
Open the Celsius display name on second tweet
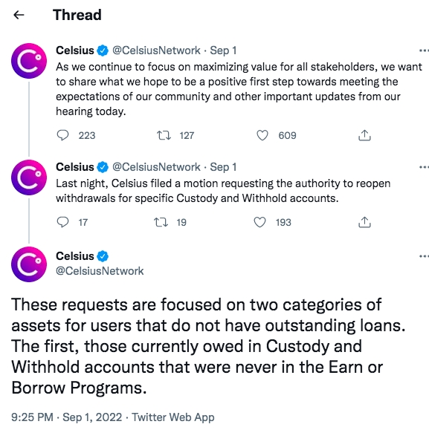[75, 167]
